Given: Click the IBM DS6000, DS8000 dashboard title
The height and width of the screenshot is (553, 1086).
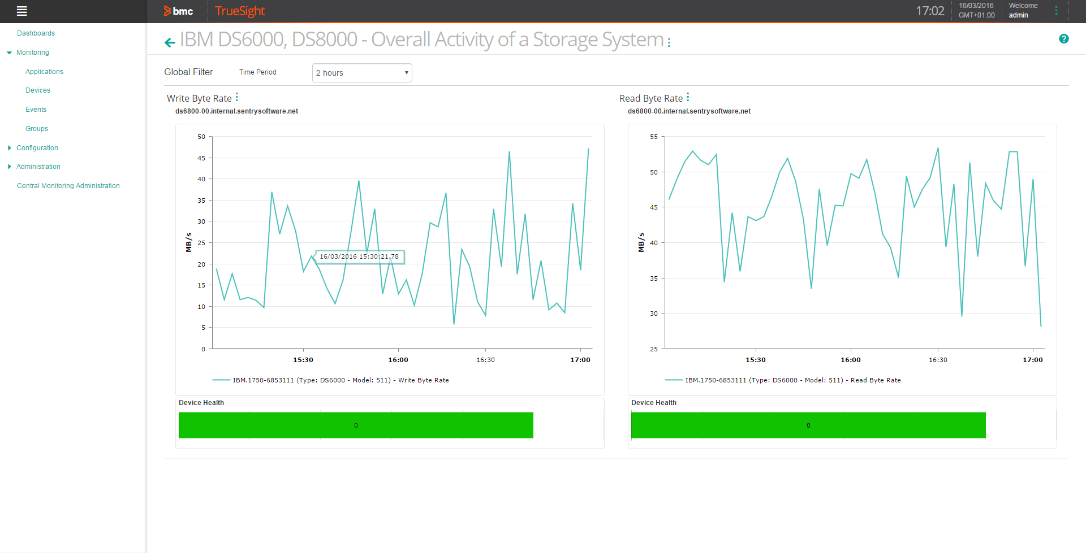Looking at the screenshot, I should [421, 40].
